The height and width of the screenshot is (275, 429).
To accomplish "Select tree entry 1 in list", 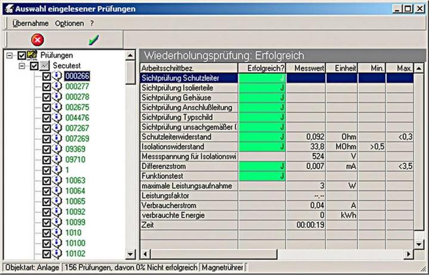I will click(x=67, y=170).
